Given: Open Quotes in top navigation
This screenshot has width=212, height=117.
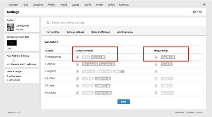Looking at the screenshot, I should (75, 5).
